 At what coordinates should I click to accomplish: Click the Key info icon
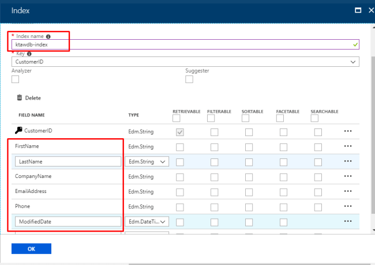[x=29, y=54]
